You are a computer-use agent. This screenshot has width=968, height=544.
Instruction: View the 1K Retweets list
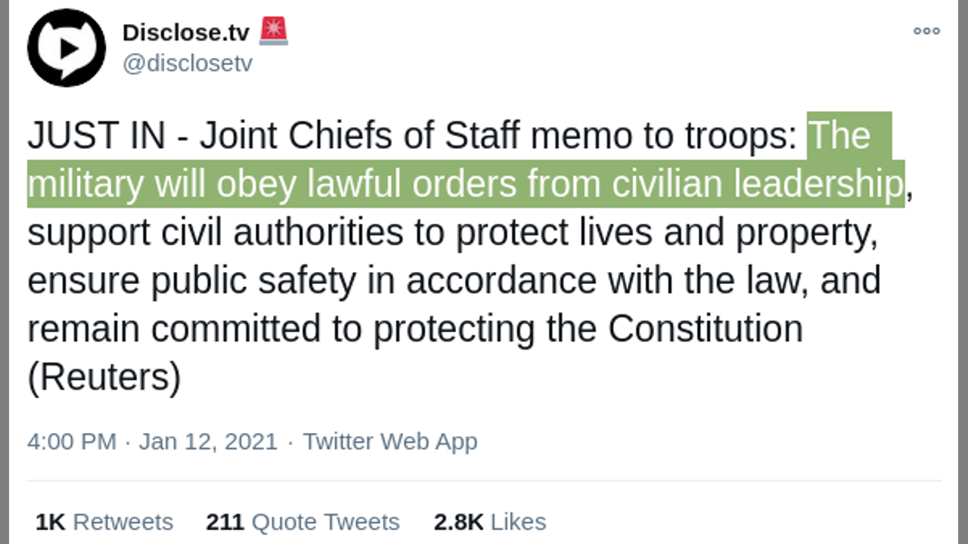coord(104,521)
